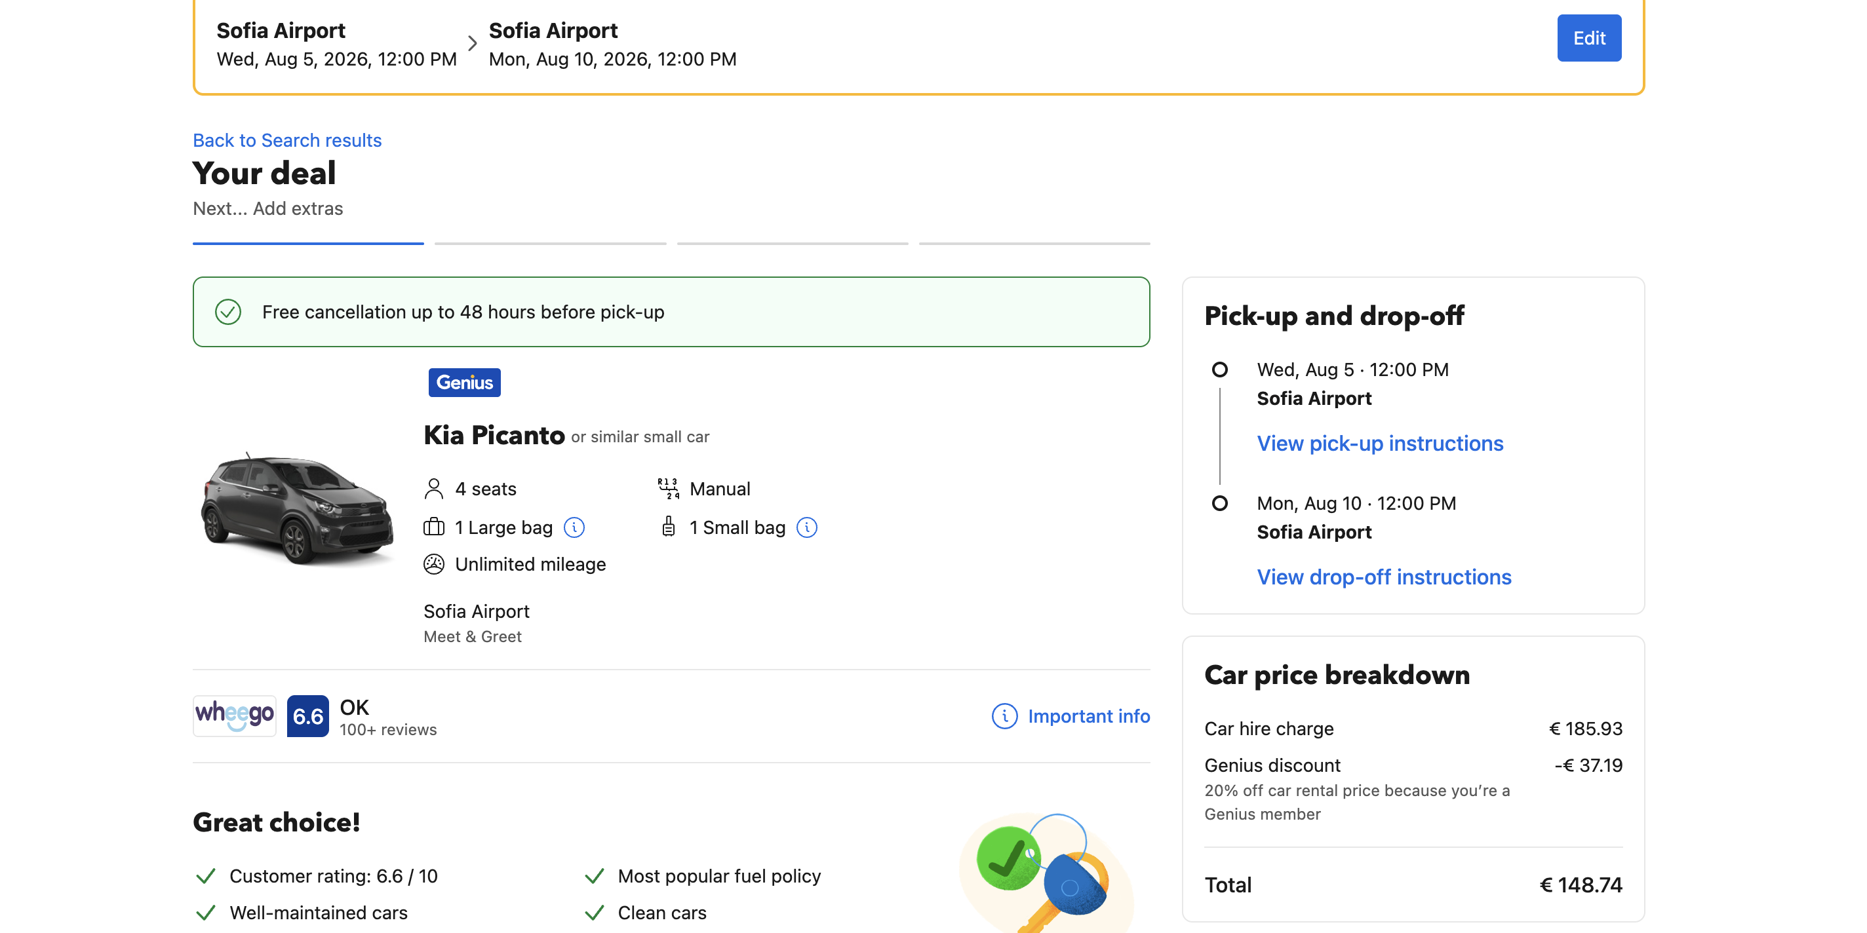1867x933 pixels.
Task: Click the small bag backpack icon
Action: click(x=668, y=527)
